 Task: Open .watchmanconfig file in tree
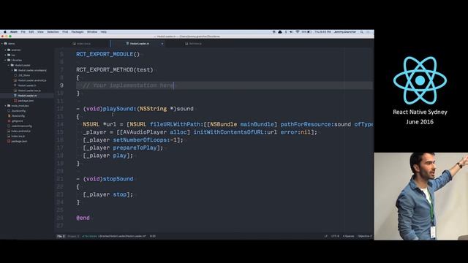[21, 126]
